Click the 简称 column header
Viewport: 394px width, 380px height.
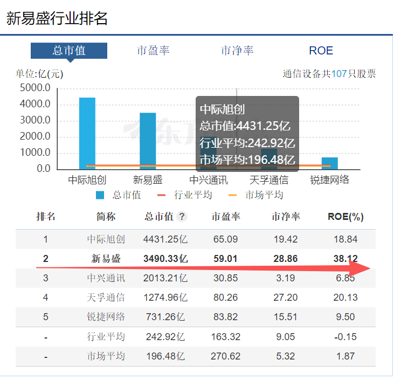click(106, 217)
